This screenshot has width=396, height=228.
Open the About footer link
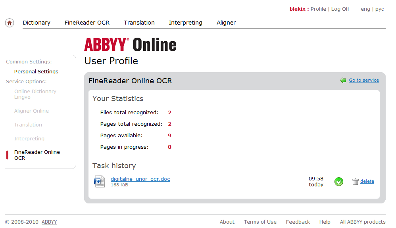227,222
